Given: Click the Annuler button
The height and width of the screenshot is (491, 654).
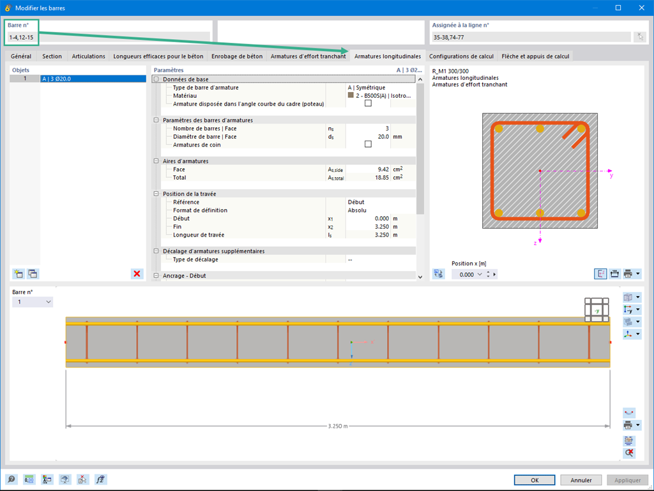Looking at the screenshot, I should tap(581, 480).
